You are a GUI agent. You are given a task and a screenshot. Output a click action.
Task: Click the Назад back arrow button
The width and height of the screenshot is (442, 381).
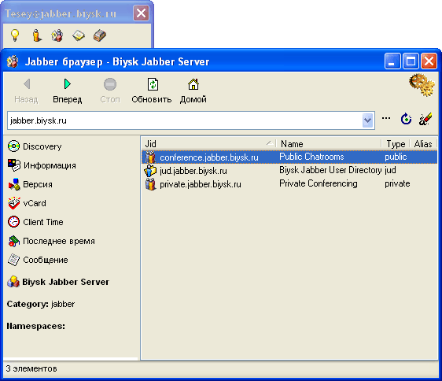pos(27,91)
